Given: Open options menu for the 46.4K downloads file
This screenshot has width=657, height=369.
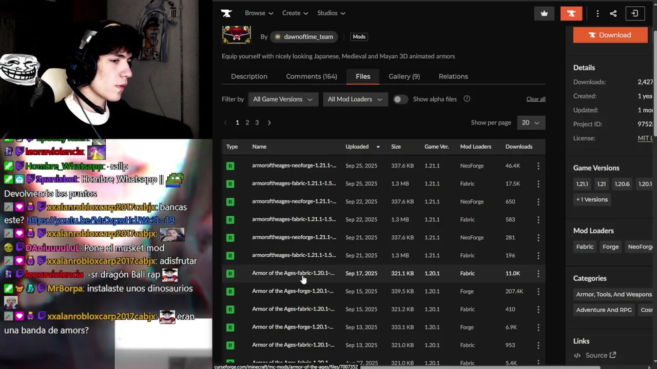Looking at the screenshot, I should (x=538, y=166).
